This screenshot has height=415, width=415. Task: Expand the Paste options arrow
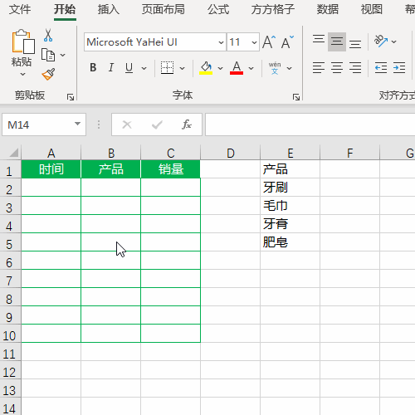click(22, 74)
